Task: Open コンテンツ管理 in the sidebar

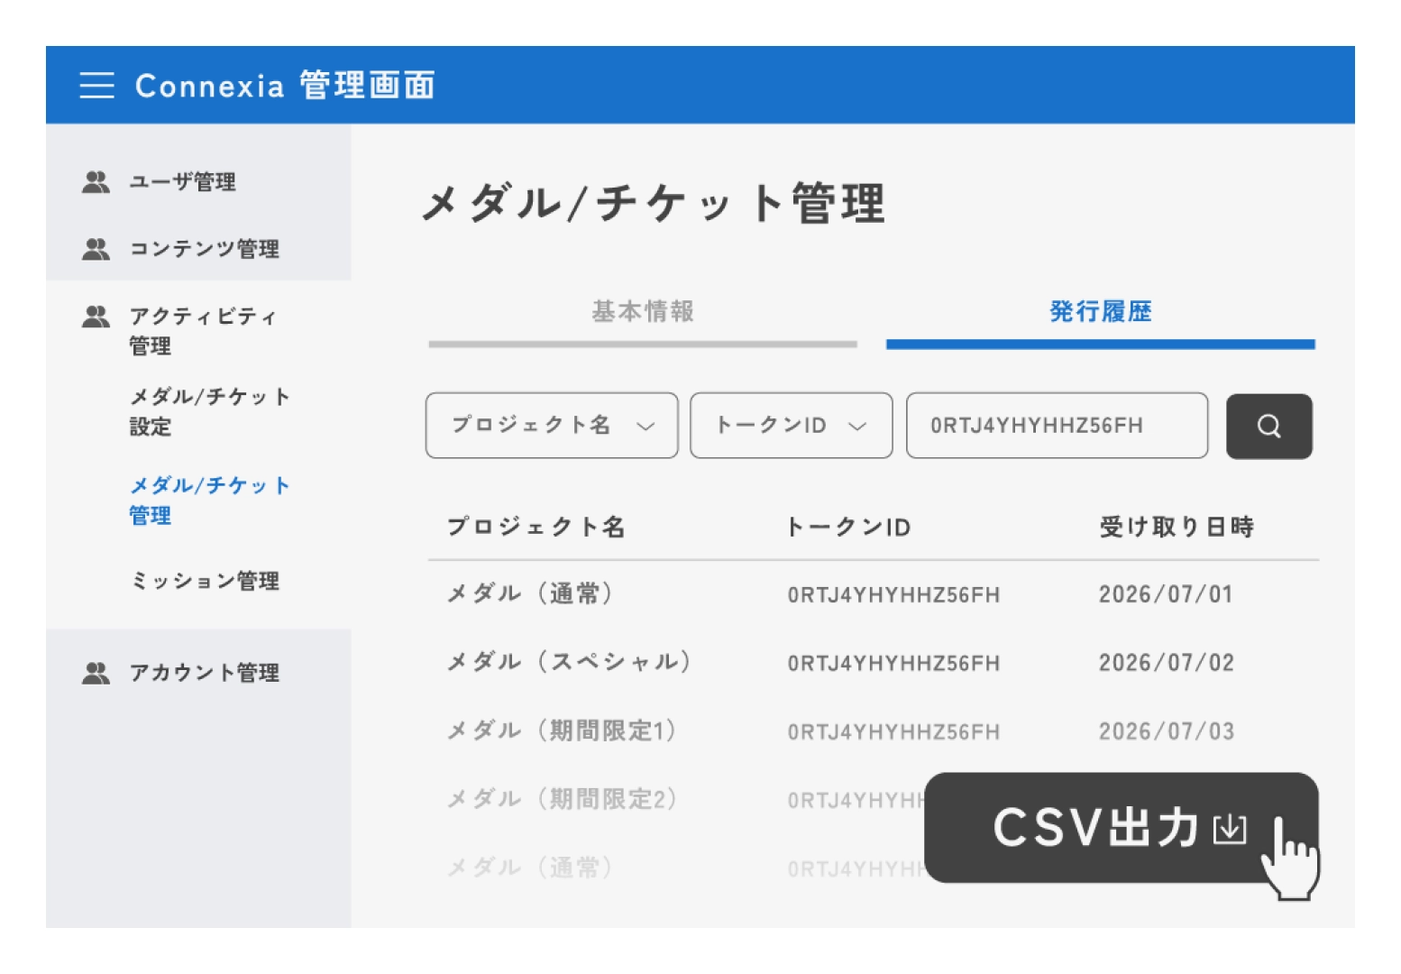Action: (205, 249)
